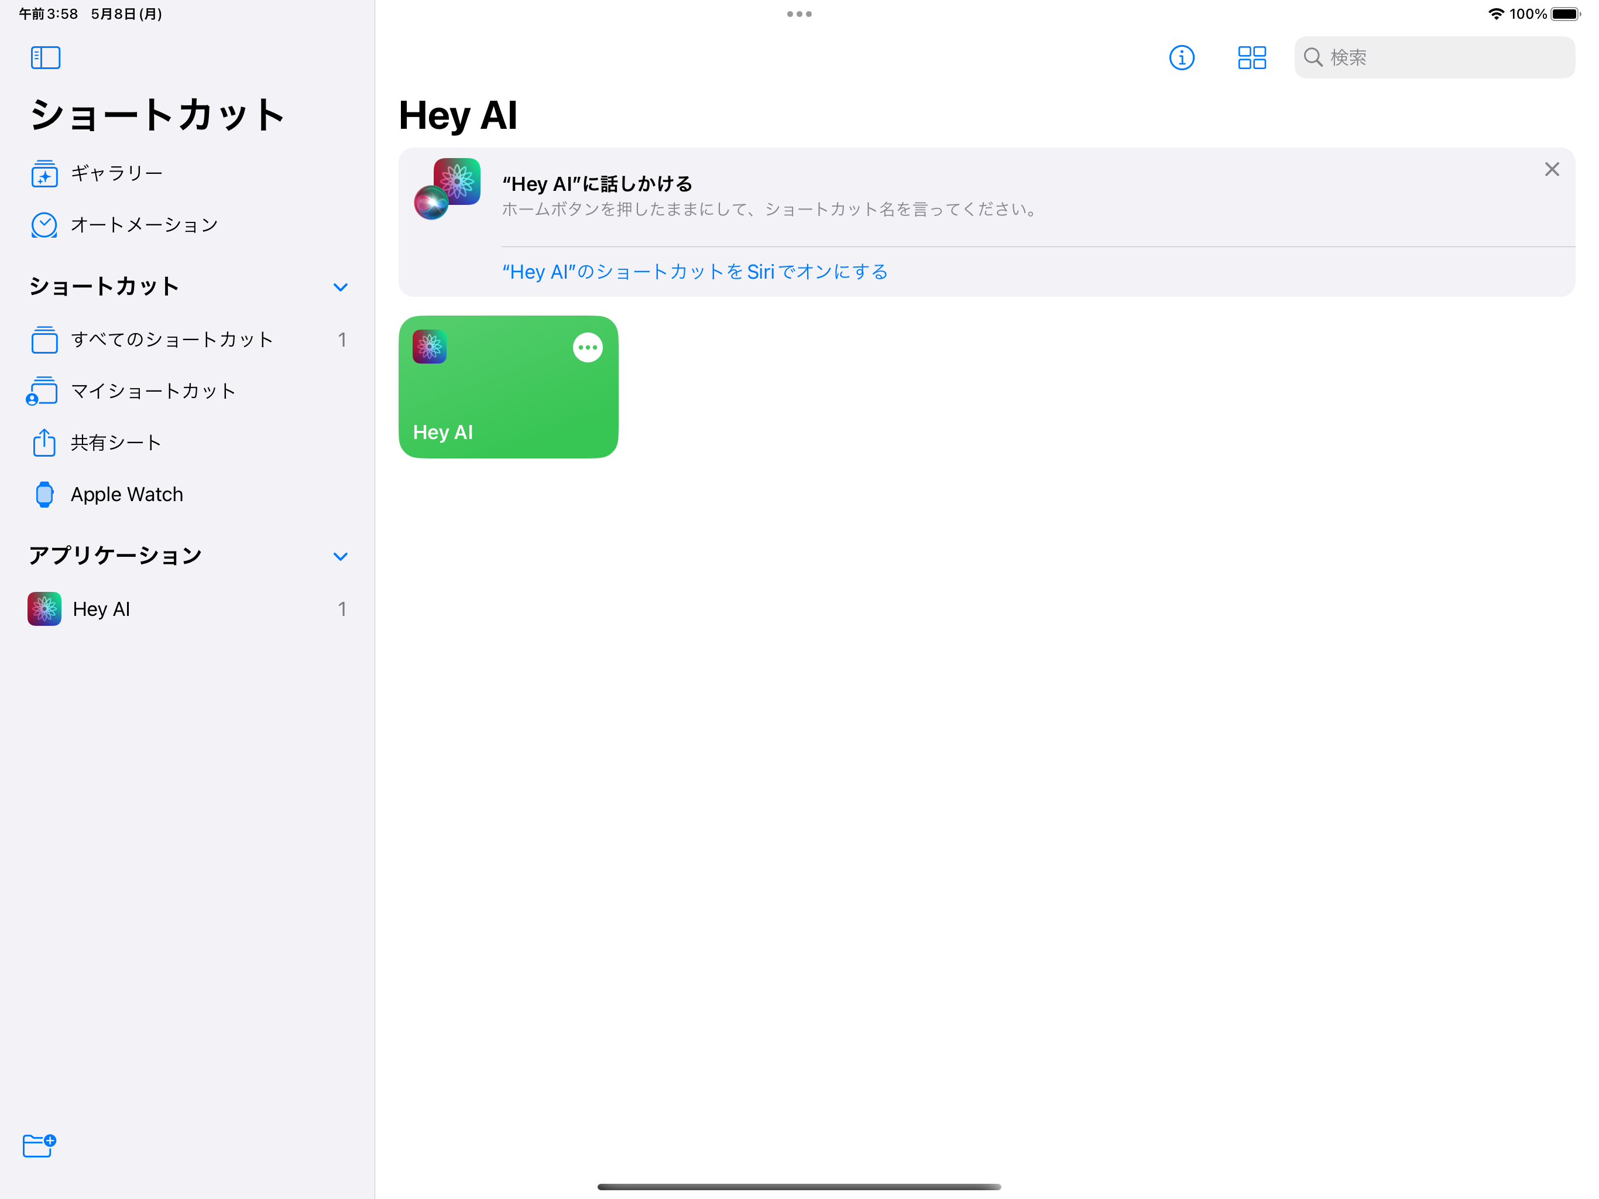Select マイショートカット in sidebar

point(187,391)
